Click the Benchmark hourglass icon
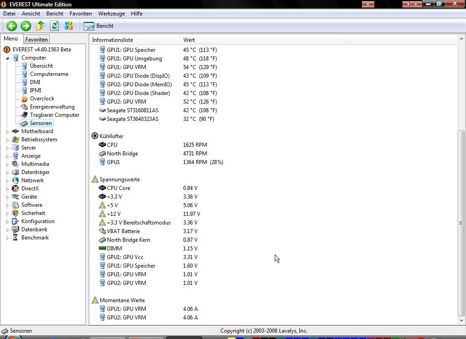This screenshot has width=466, height=339. pyautogui.click(x=15, y=238)
